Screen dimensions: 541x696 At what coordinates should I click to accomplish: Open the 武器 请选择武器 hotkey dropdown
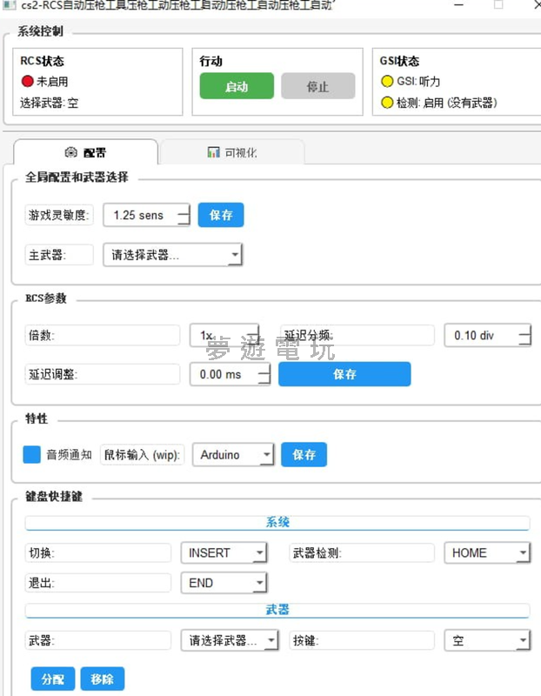coord(230,640)
